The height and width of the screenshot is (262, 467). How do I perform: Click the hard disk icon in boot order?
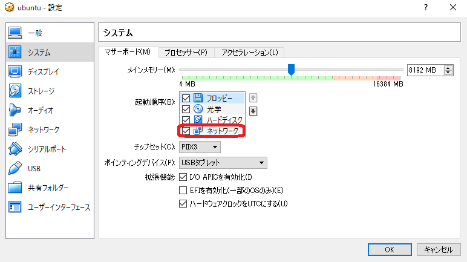click(198, 120)
